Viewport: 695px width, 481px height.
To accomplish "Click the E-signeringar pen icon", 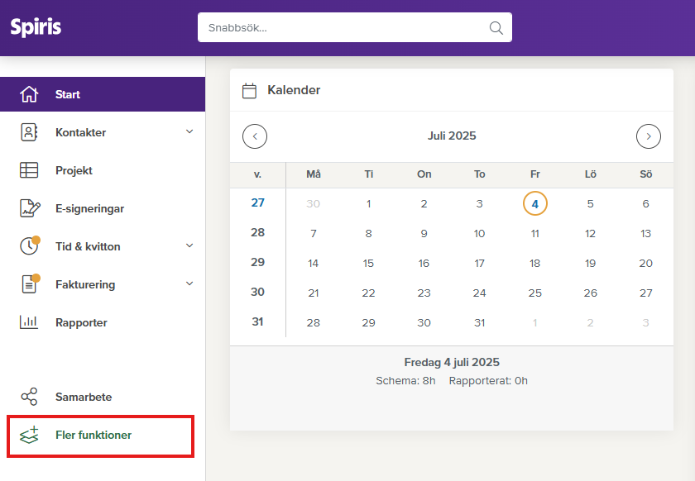I will pos(29,208).
